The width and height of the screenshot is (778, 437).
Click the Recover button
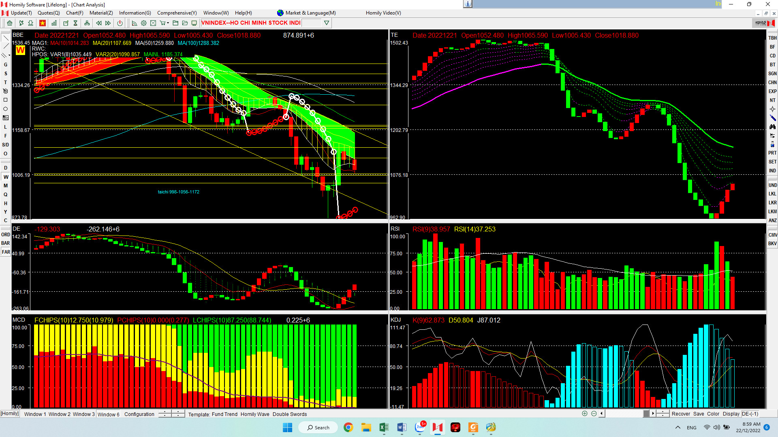tap(680, 414)
